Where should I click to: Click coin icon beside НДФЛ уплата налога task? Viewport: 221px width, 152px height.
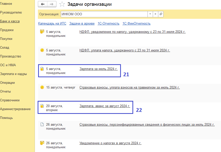(42, 50)
